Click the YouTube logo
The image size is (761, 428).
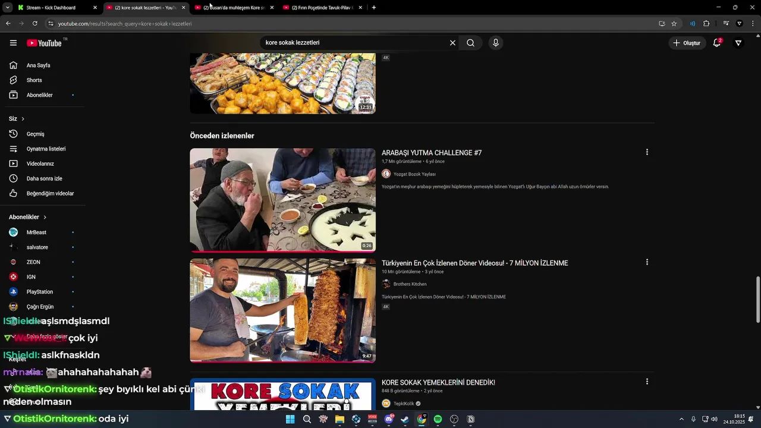click(x=45, y=43)
